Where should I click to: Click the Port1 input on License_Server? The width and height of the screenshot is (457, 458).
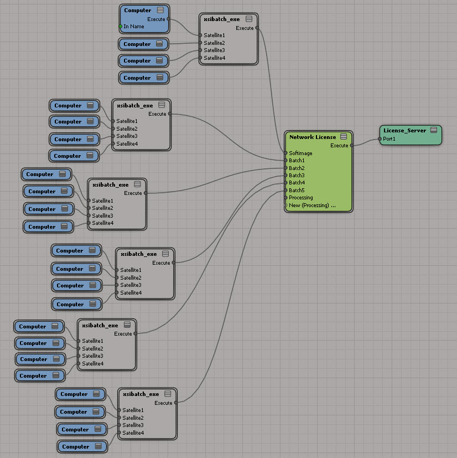(x=380, y=139)
